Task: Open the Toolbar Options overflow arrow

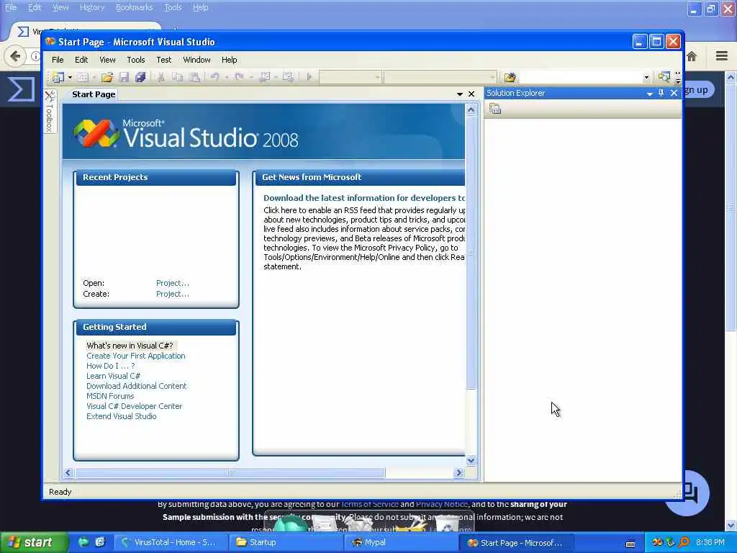Action: coord(678,78)
